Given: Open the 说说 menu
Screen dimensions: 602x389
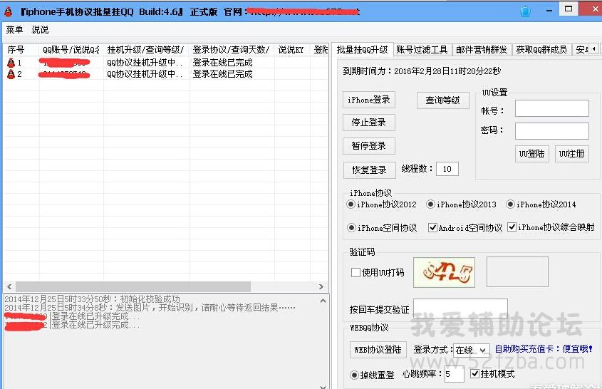Looking at the screenshot, I should pyautogui.click(x=40, y=30).
